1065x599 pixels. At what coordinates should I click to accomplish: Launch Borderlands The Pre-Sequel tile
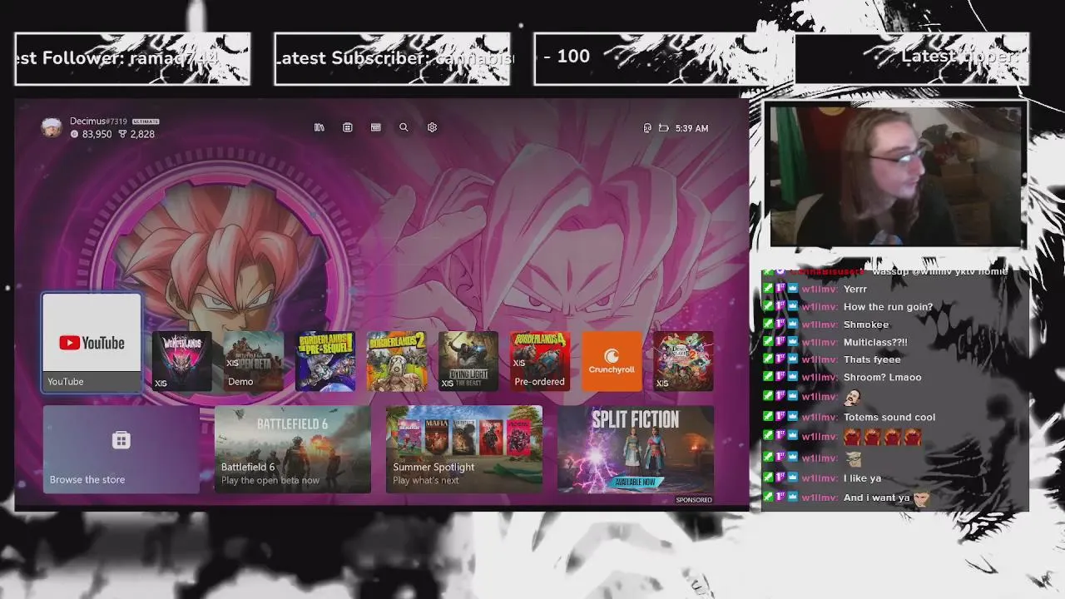[x=325, y=361]
